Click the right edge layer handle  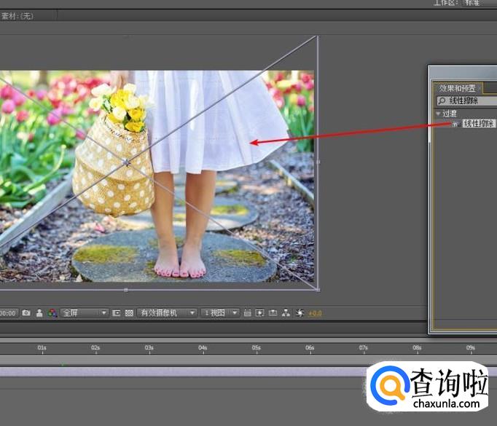[x=318, y=162]
